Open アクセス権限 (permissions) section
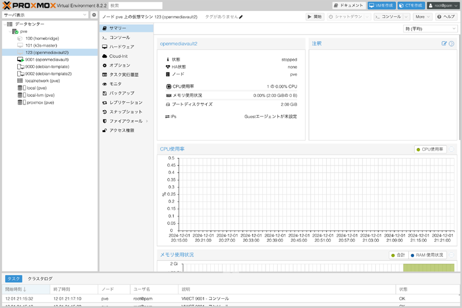 point(121,130)
